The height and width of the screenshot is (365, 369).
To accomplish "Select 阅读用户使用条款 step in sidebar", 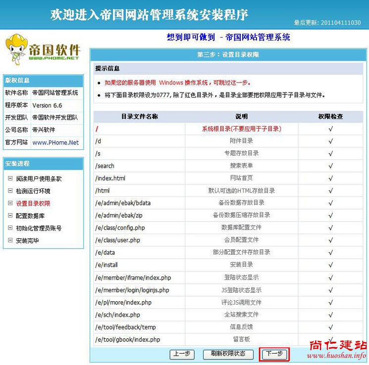I will click(39, 179).
